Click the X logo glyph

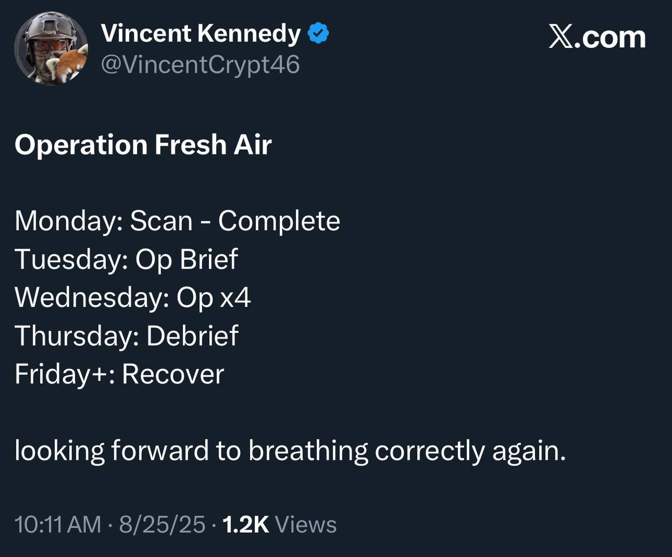[x=560, y=37]
